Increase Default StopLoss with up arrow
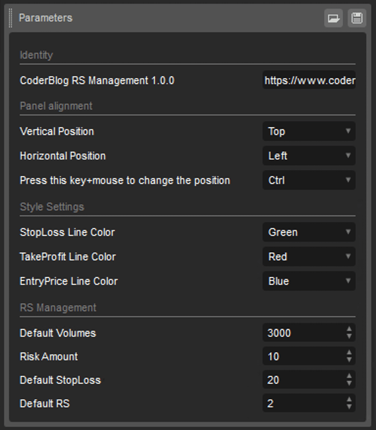 tap(349, 376)
